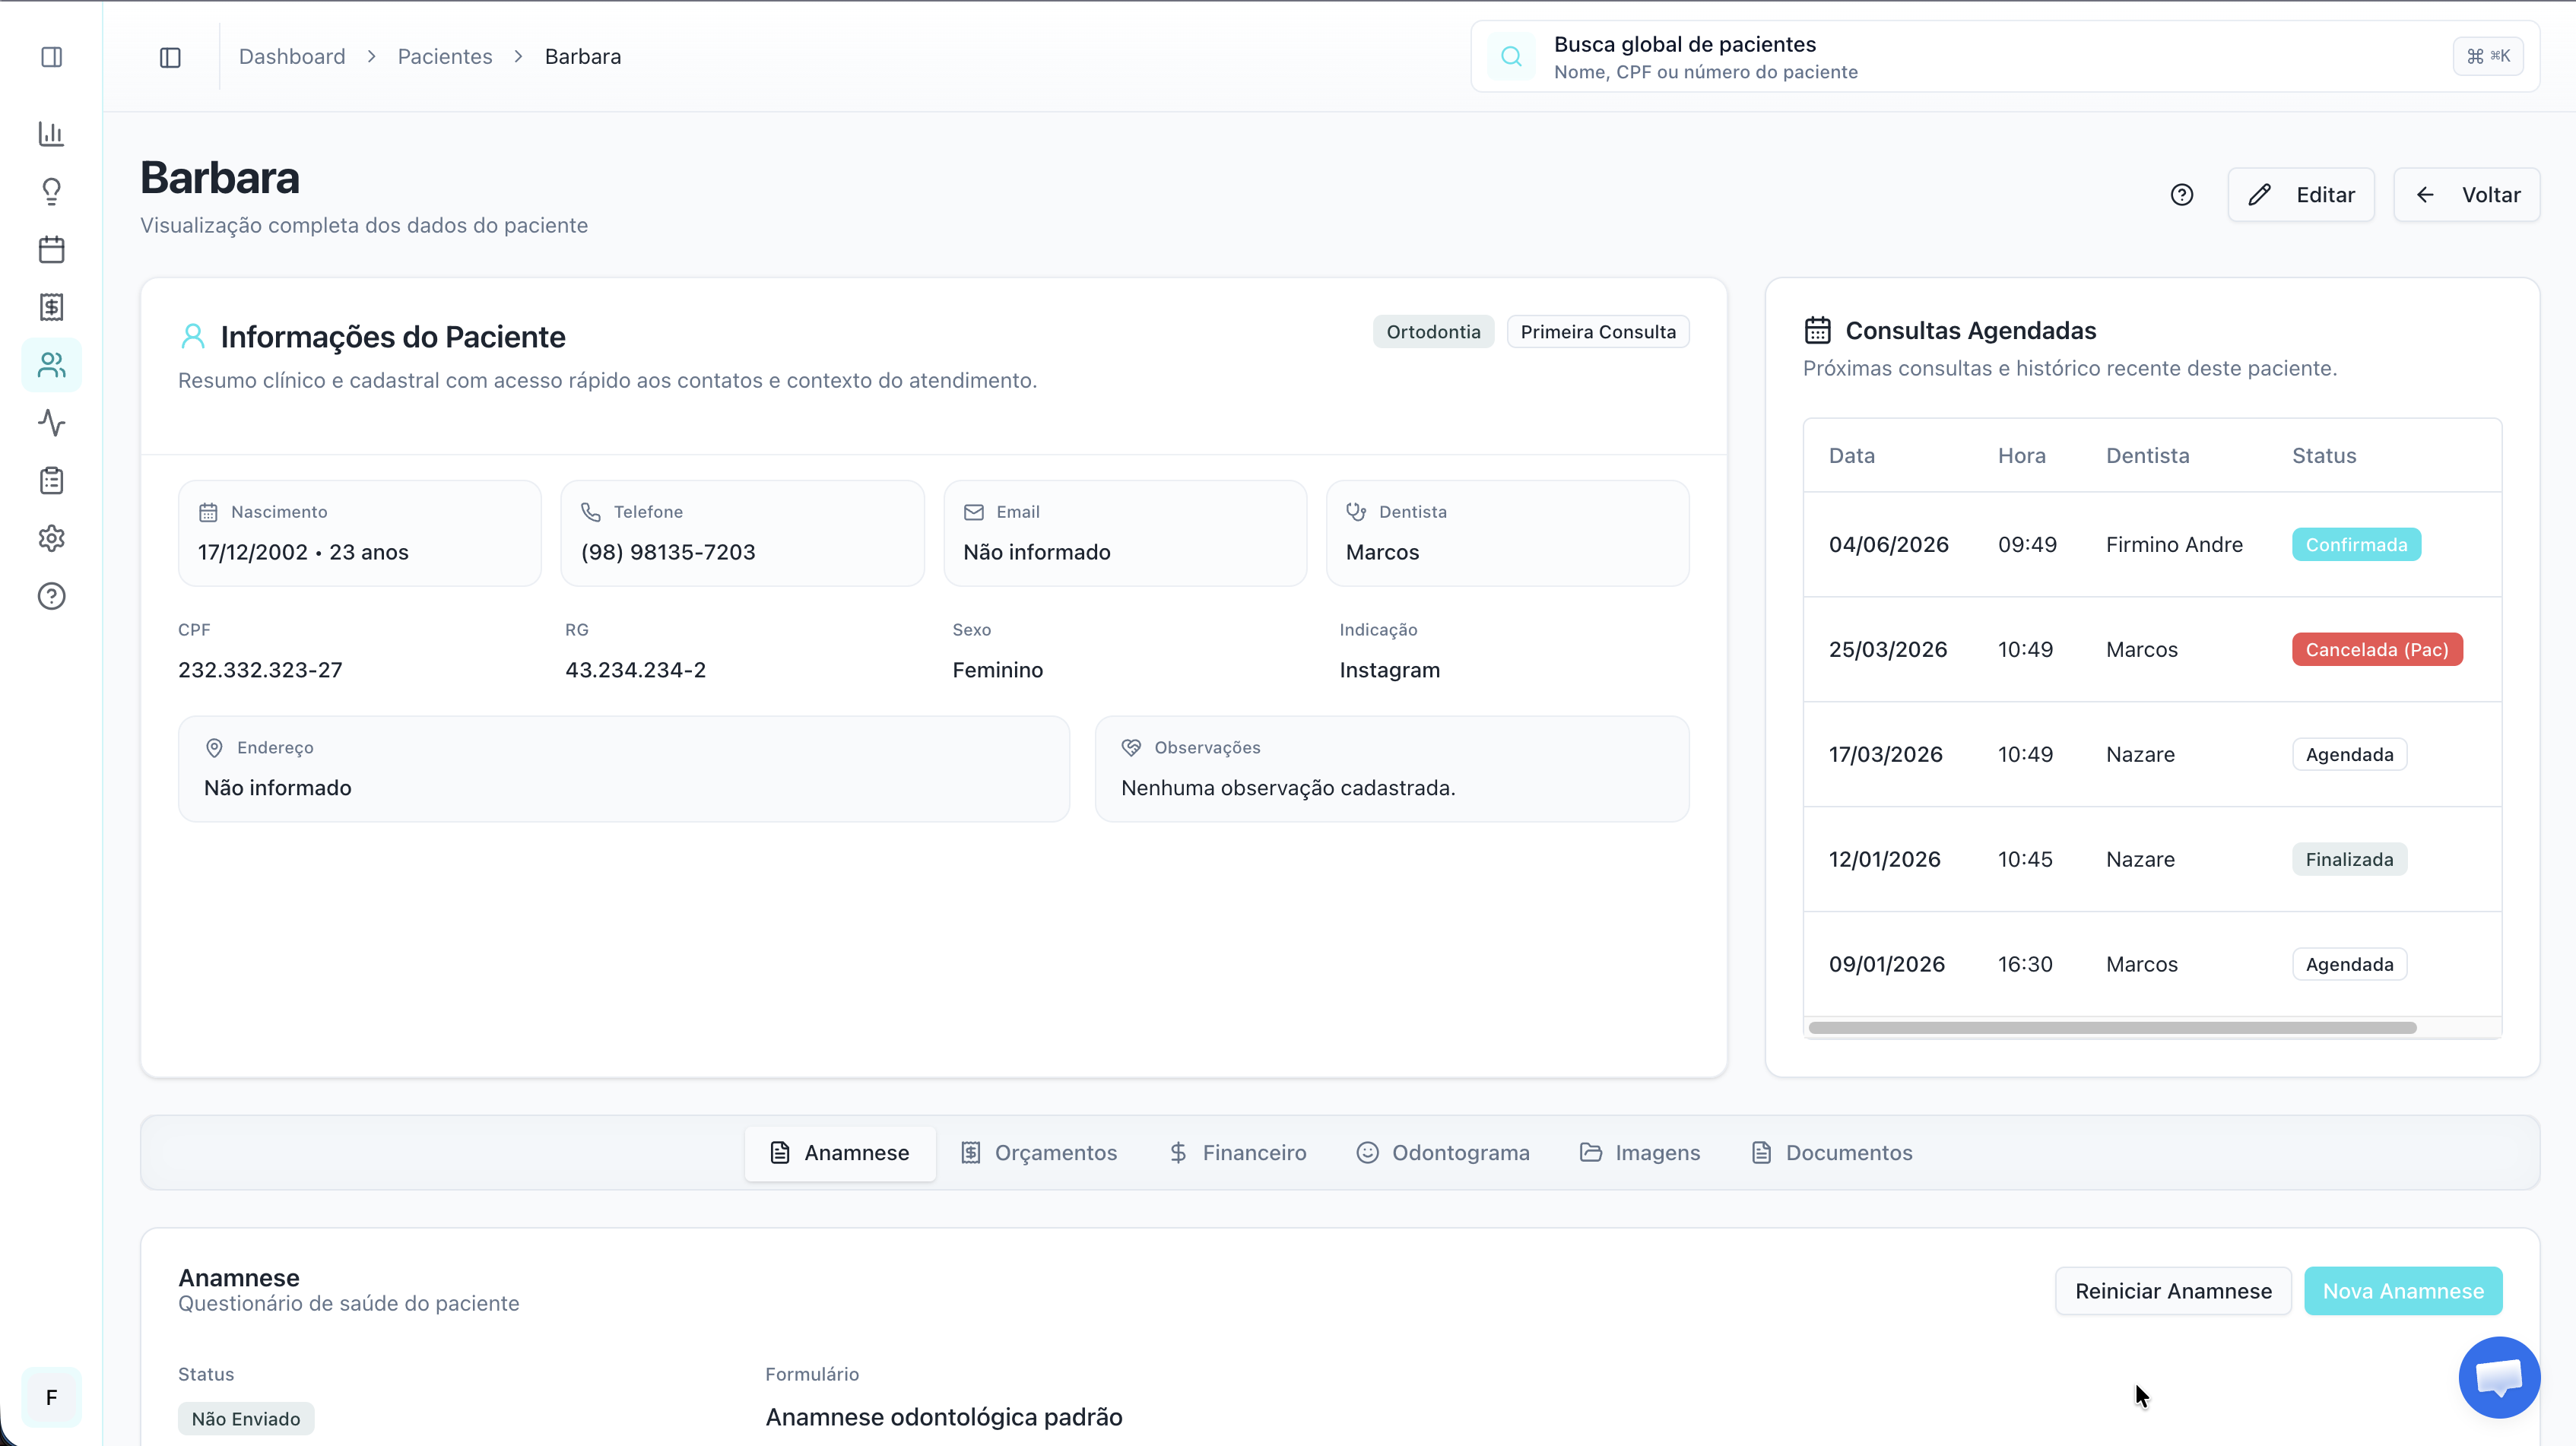The height and width of the screenshot is (1446, 2576).
Task: Click the Status column header in appointments table
Action: (x=2324, y=456)
